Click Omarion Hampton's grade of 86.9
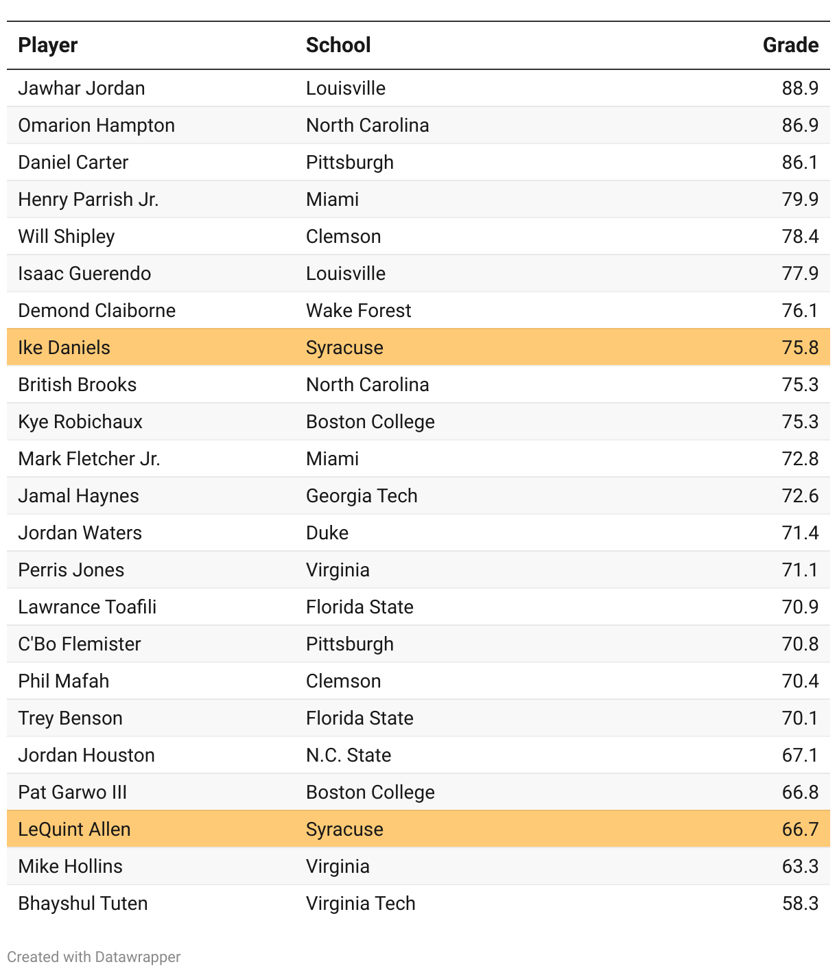The height and width of the screenshot is (973, 837). point(800,126)
